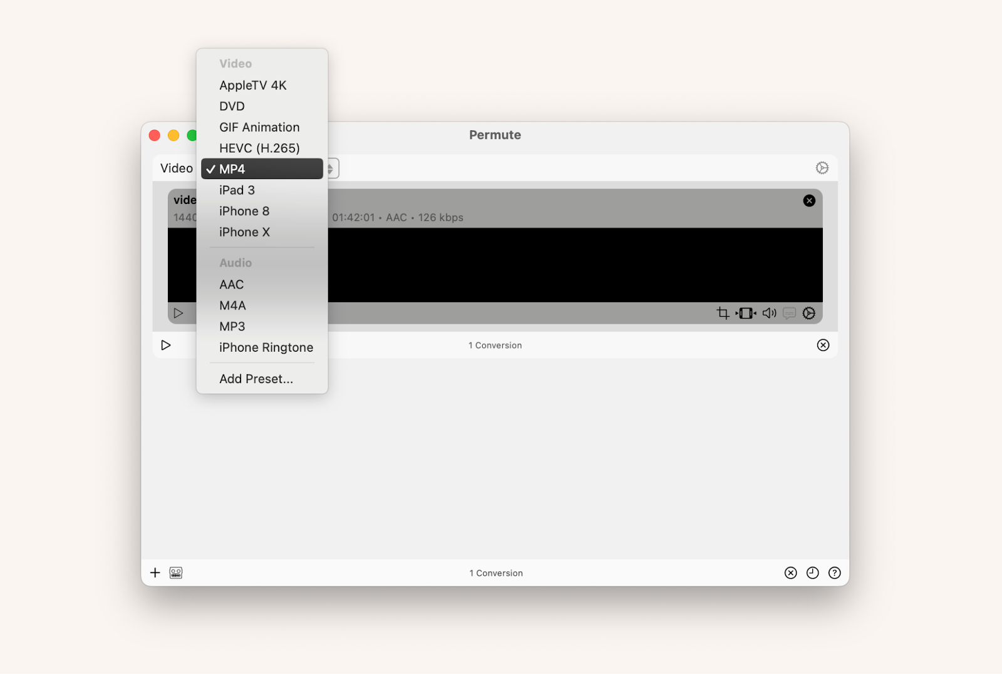
Task: Start the conversion group with play button
Action: coord(166,345)
